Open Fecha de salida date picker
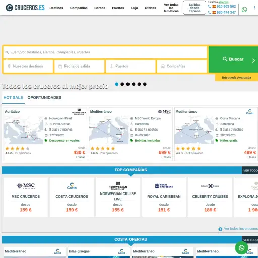Viewport: 258px width, 258px height. click(79, 66)
